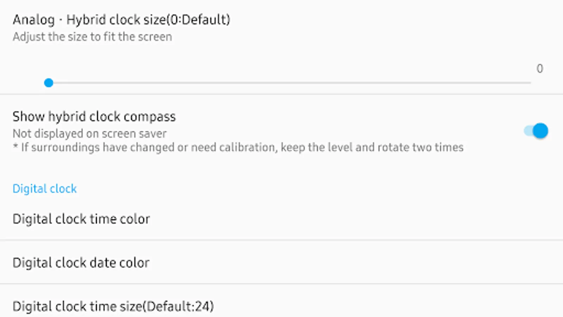The image size is (563, 317).
Task: Click the 'Not displayed on screen saver' note
Action: (89, 133)
